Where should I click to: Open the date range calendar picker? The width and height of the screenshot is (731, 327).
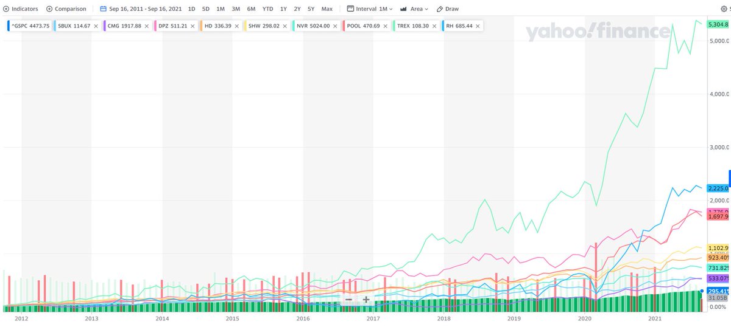pos(104,9)
